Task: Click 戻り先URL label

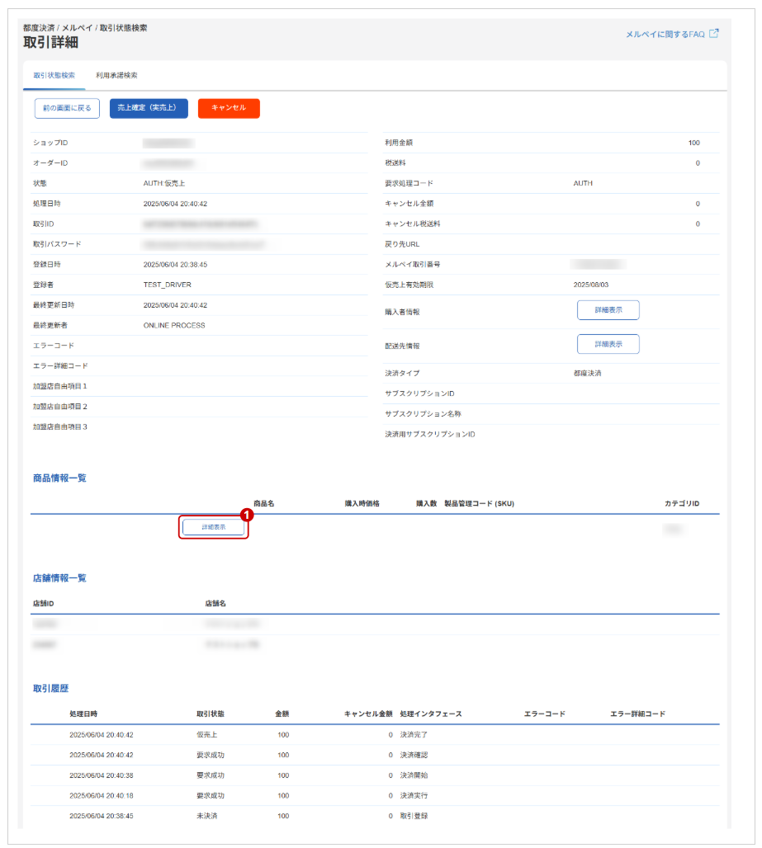Action: pos(402,244)
